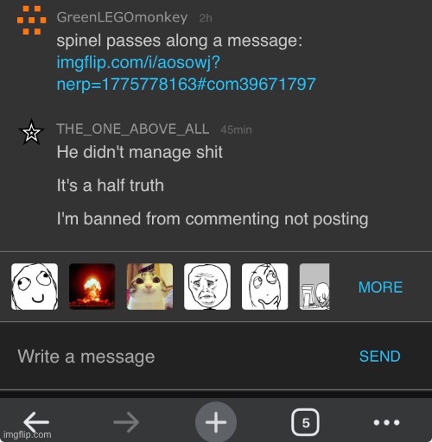Insert the derp smiley rage face meme
Screen dimensions: 432x442
point(35,287)
